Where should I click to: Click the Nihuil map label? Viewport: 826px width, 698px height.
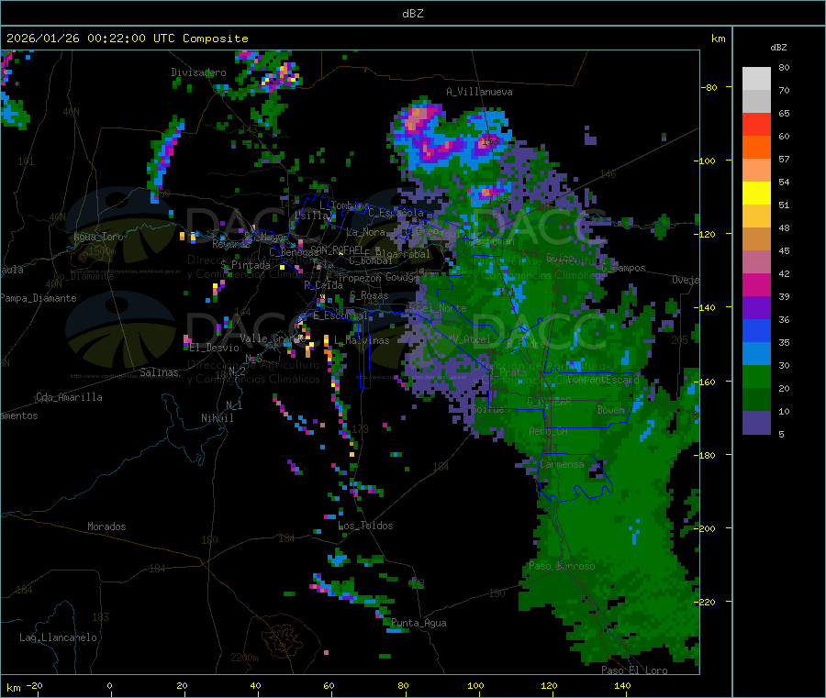tap(218, 418)
